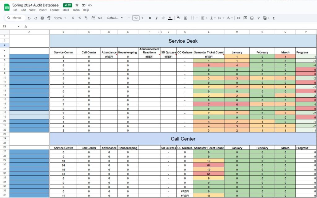Toggle italic formatting

(157, 18)
